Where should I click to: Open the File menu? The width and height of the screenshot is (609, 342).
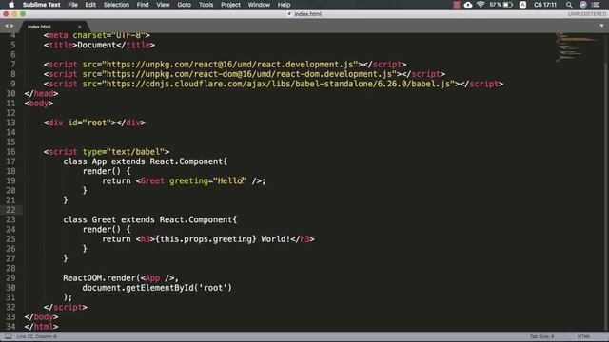point(72,5)
